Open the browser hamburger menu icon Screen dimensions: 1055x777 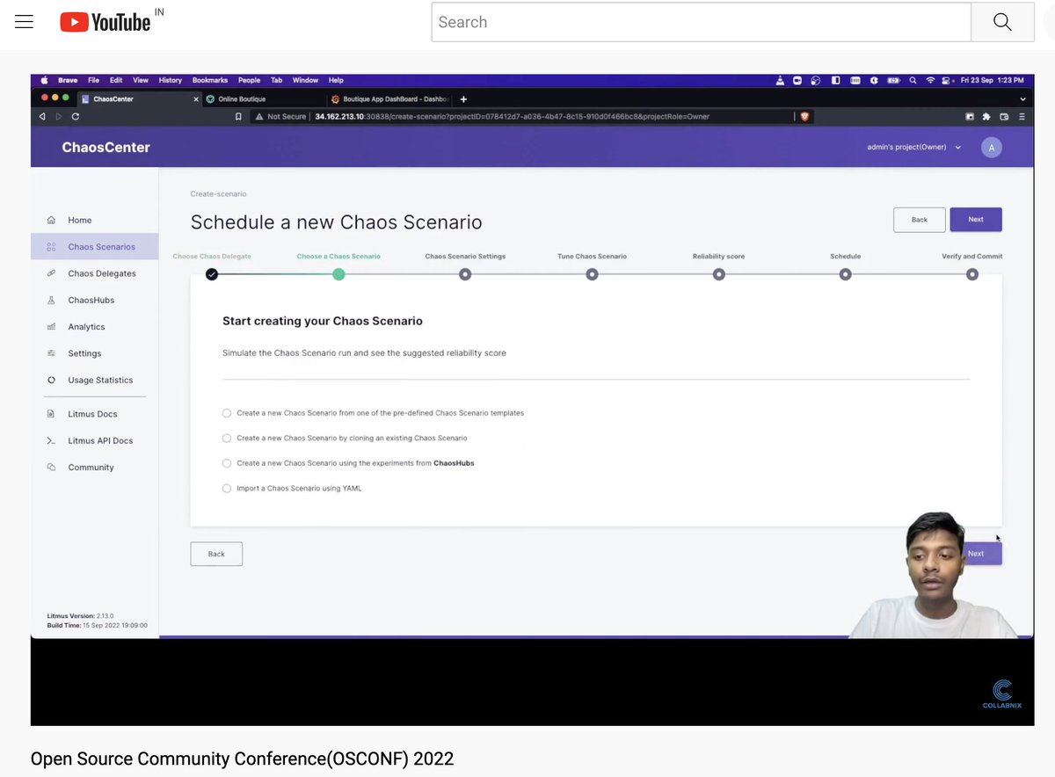pyautogui.click(x=1022, y=116)
